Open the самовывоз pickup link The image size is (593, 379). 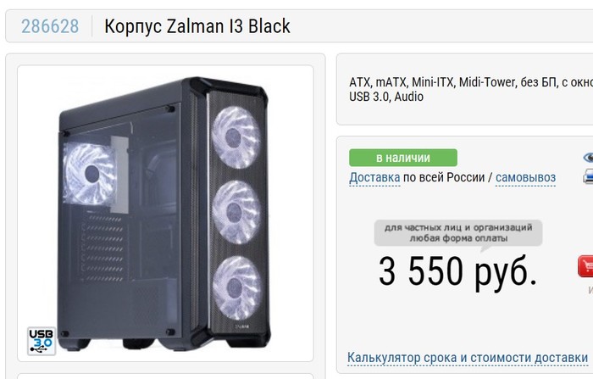click(525, 177)
